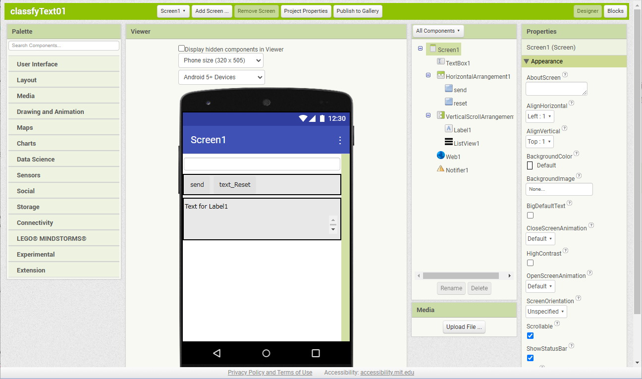The height and width of the screenshot is (379, 642).
Task: Click Upload File button in Media
Action: click(x=464, y=327)
